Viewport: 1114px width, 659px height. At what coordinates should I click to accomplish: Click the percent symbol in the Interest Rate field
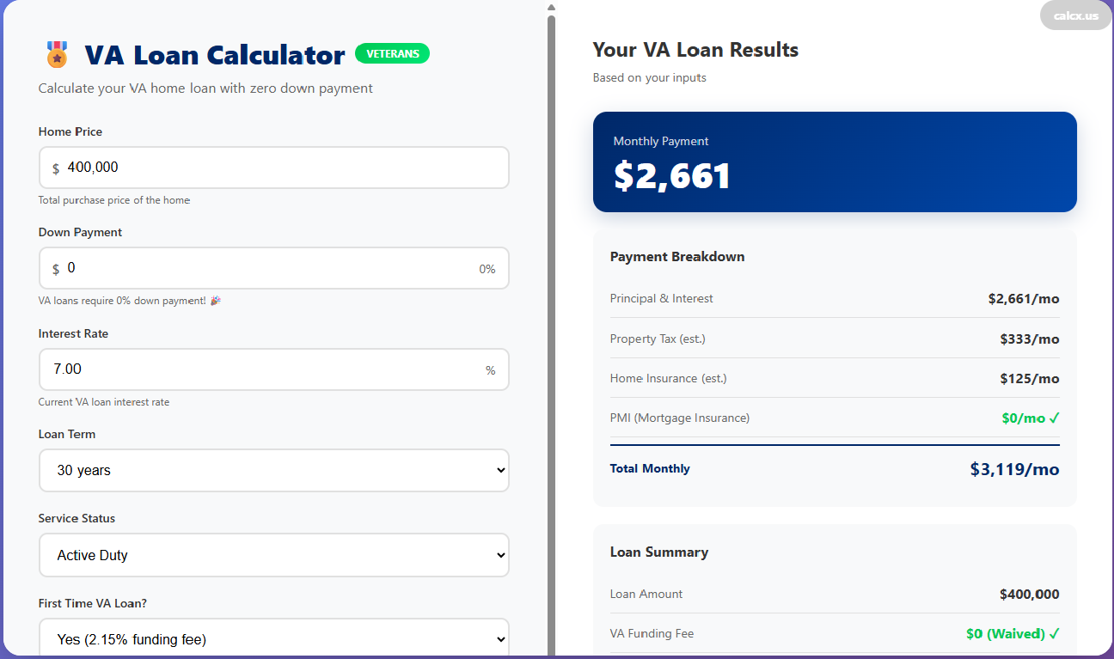click(491, 369)
